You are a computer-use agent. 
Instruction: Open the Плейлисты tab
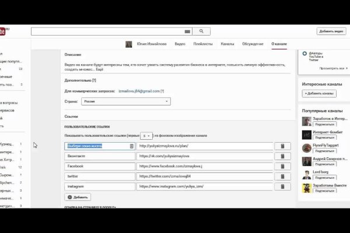click(x=202, y=44)
